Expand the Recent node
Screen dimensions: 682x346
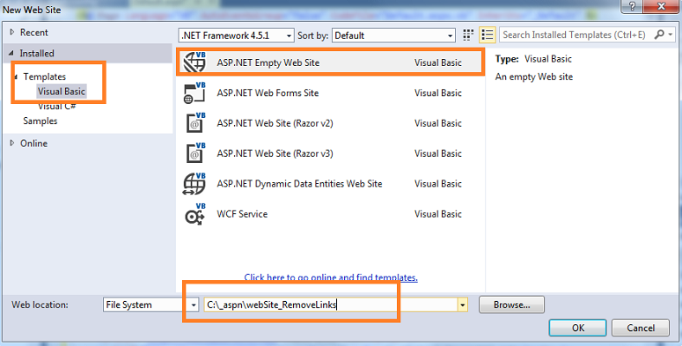[11, 33]
